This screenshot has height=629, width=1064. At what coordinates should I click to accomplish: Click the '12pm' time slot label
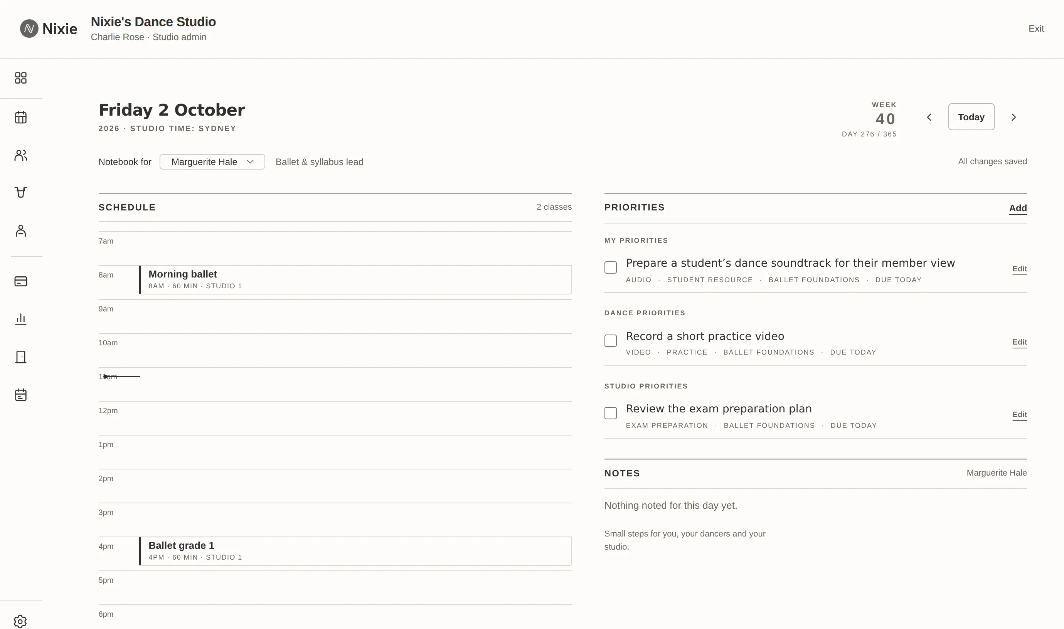pyautogui.click(x=108, y=411)
